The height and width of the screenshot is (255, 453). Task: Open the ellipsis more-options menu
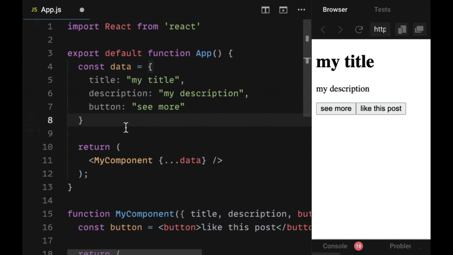click(301, 10)
